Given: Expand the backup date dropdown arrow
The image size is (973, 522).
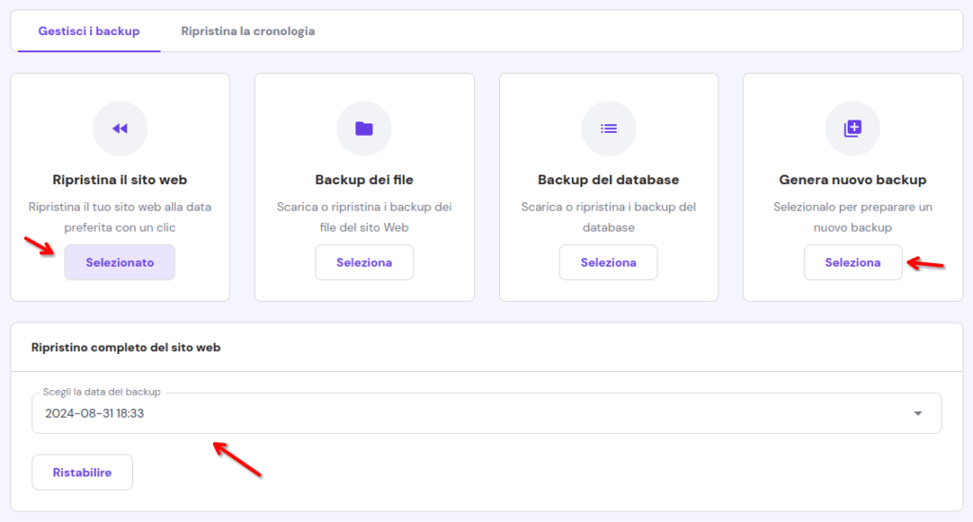Looking at the screenshot, I should click(x=918, y=414).
